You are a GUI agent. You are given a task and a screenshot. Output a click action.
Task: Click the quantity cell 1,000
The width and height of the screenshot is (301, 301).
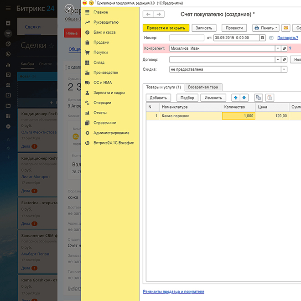tap(239, 116)
